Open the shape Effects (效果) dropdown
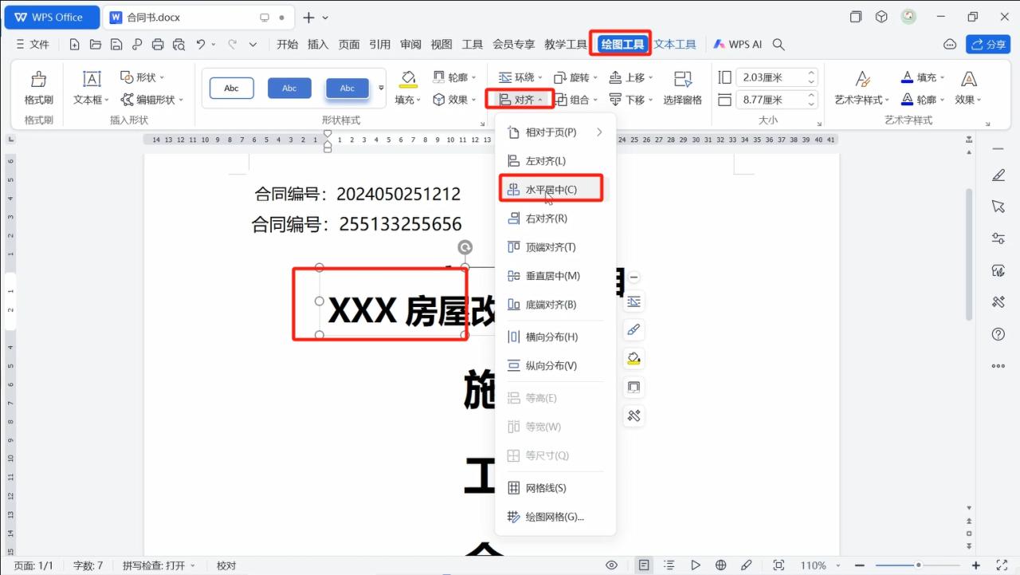Image resolution: width=1020 pixels, height=575 pixels. (x=454, y=100)
